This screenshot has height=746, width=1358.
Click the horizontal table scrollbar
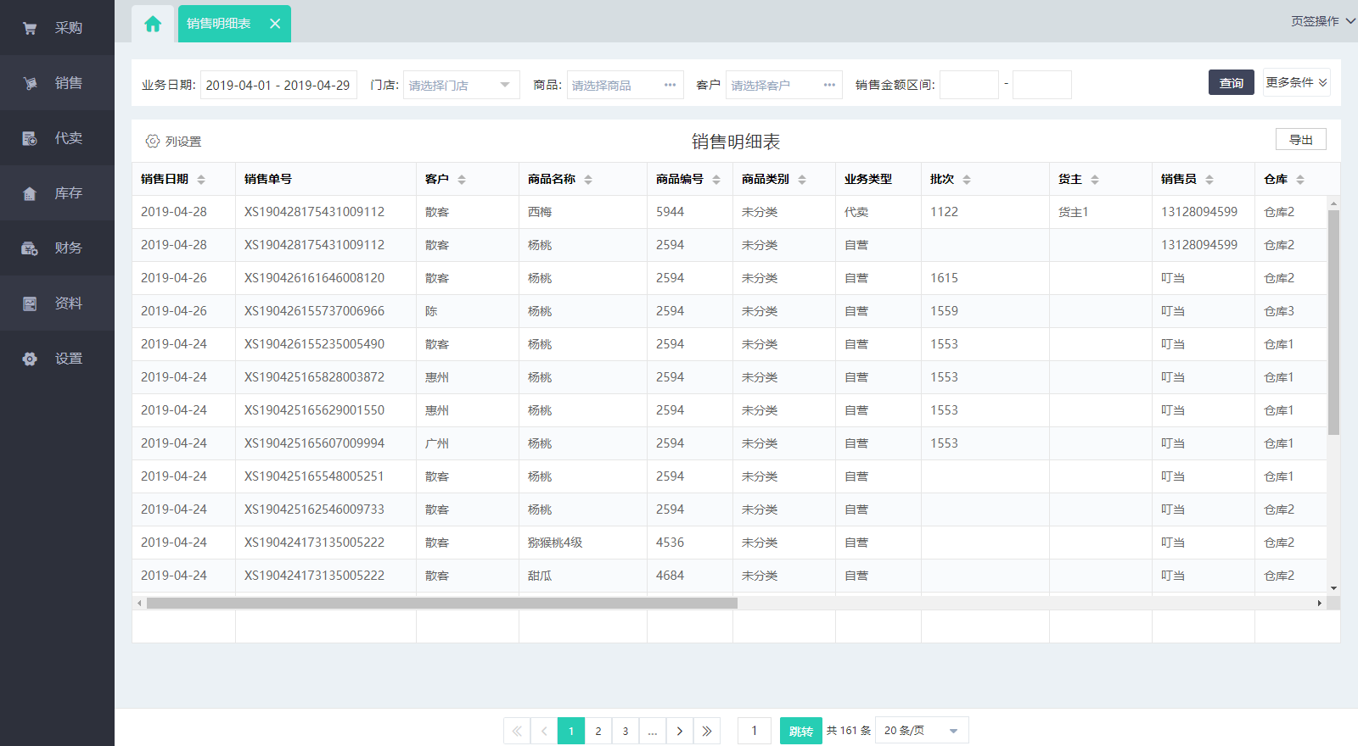[x=442, y=604]
